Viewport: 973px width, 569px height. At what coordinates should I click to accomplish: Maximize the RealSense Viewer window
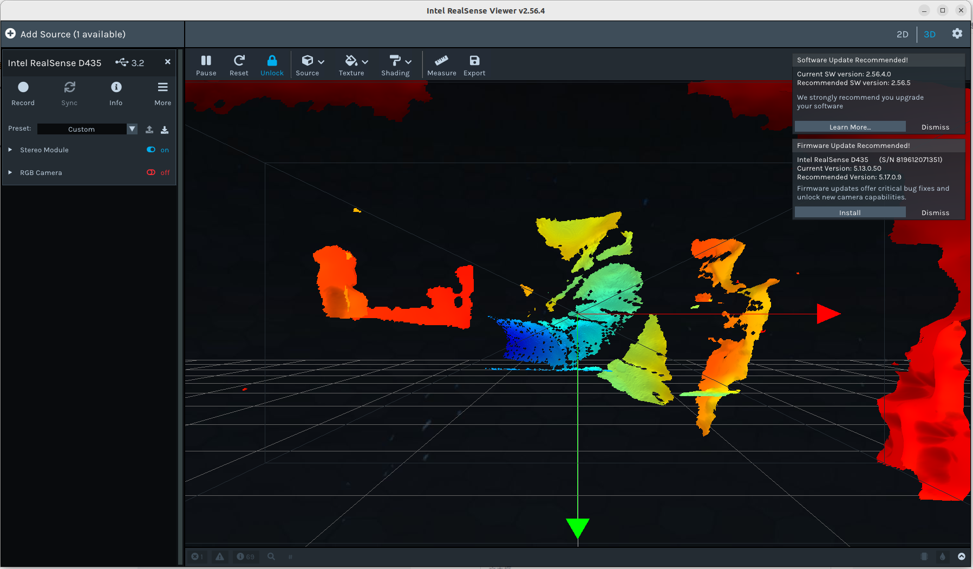tap(943, 10)
